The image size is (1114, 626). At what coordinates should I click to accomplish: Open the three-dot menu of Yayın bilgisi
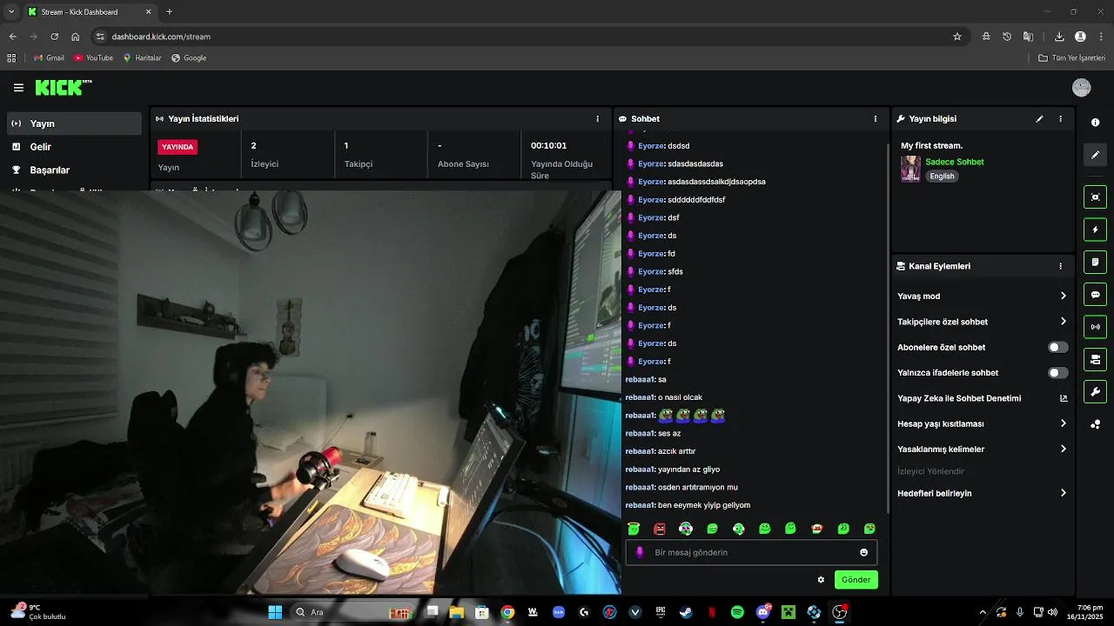[1060, 118]
